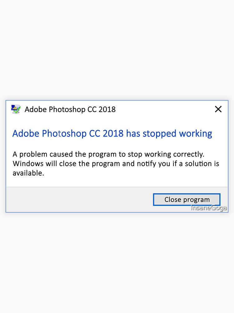234x313 pixels.
Task: Click the InsaneGoga watermark text
Action: pyautogui.click(x=209, y=208)
